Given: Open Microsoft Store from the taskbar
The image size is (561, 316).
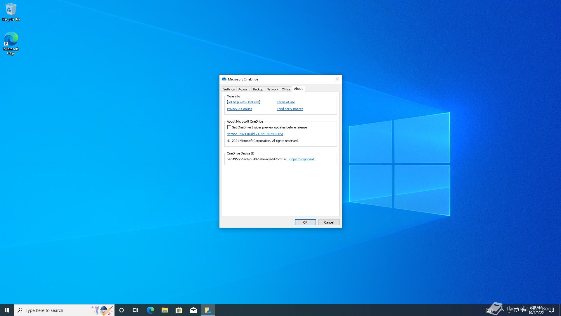Looking at the screenshot, I should [179, 310].
